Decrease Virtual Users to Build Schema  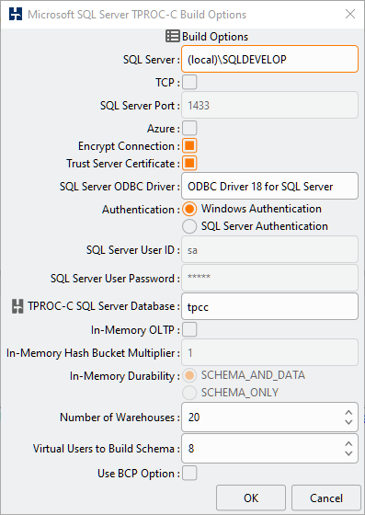(349, 452)
